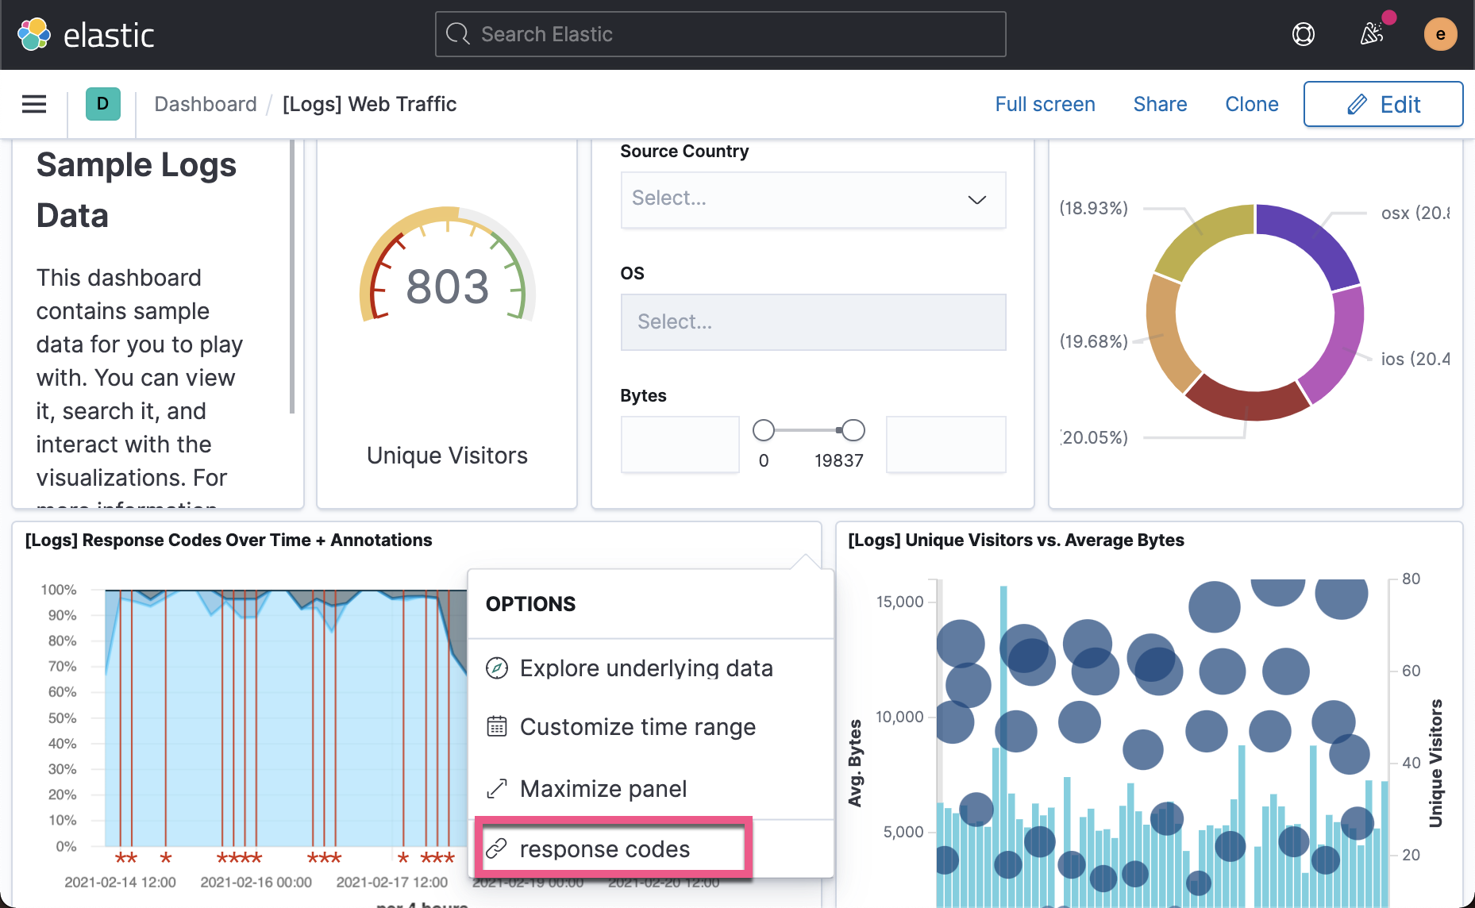Click the Source Country chevron arrow
The height and width of the screenshot is (908, 1475).
(976, 200)
